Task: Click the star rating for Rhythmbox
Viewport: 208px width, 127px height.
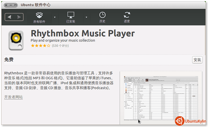Action: tap(41, 46)
